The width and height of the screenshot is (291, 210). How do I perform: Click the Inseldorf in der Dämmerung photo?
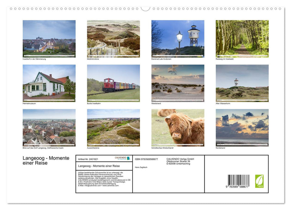click(x=49, y=39)
